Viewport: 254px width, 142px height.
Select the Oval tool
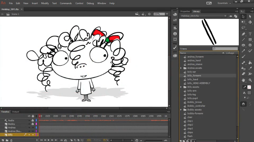pyautogui.click(x=243, y=45)
